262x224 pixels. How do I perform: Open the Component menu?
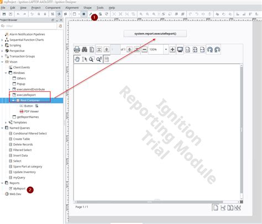[x=53, y=8]
